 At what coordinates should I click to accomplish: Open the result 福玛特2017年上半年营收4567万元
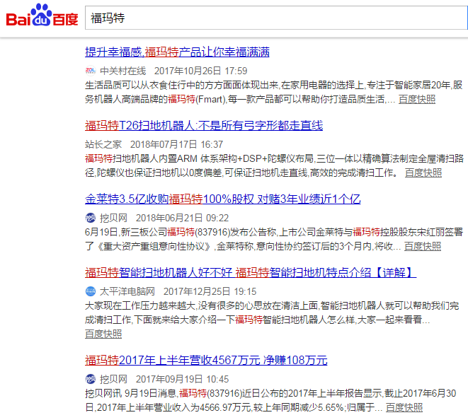coord(206,360)
